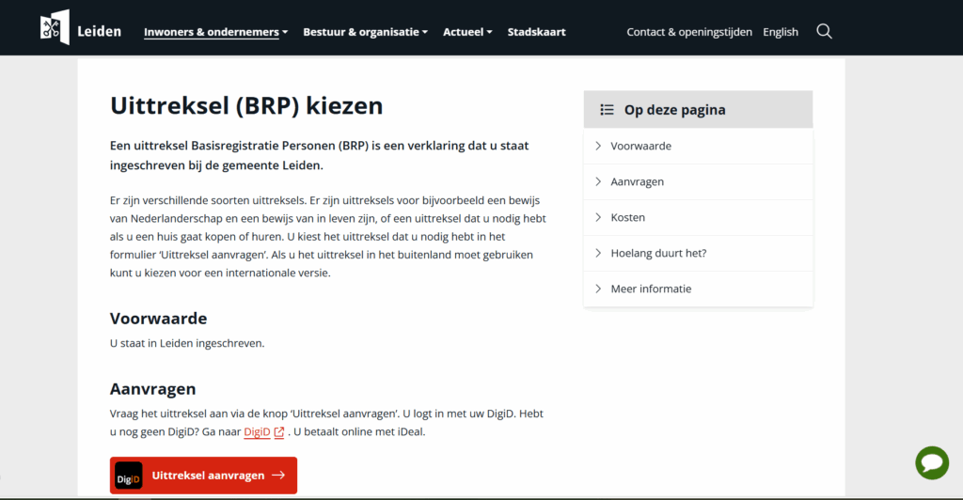Follow the red DigiD text link

(x=257, y=432)
